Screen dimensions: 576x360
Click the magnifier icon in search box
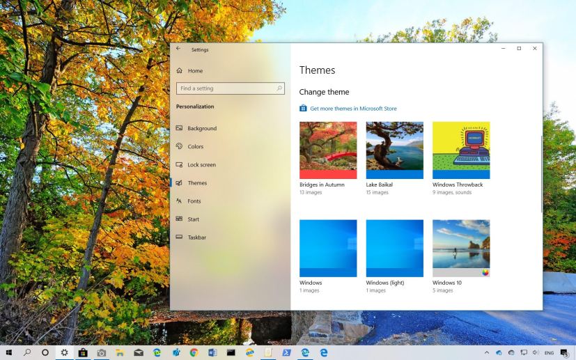pos(279,88)
